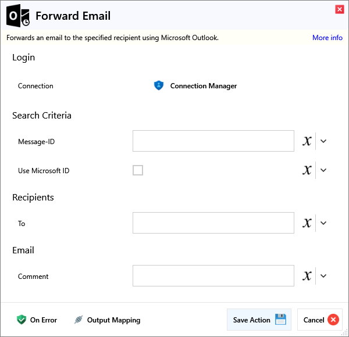Viewport: 349px width, 337px height.
Task: Expand the Use Microsoft ID dropdown chevron
Action: [324, 170]
